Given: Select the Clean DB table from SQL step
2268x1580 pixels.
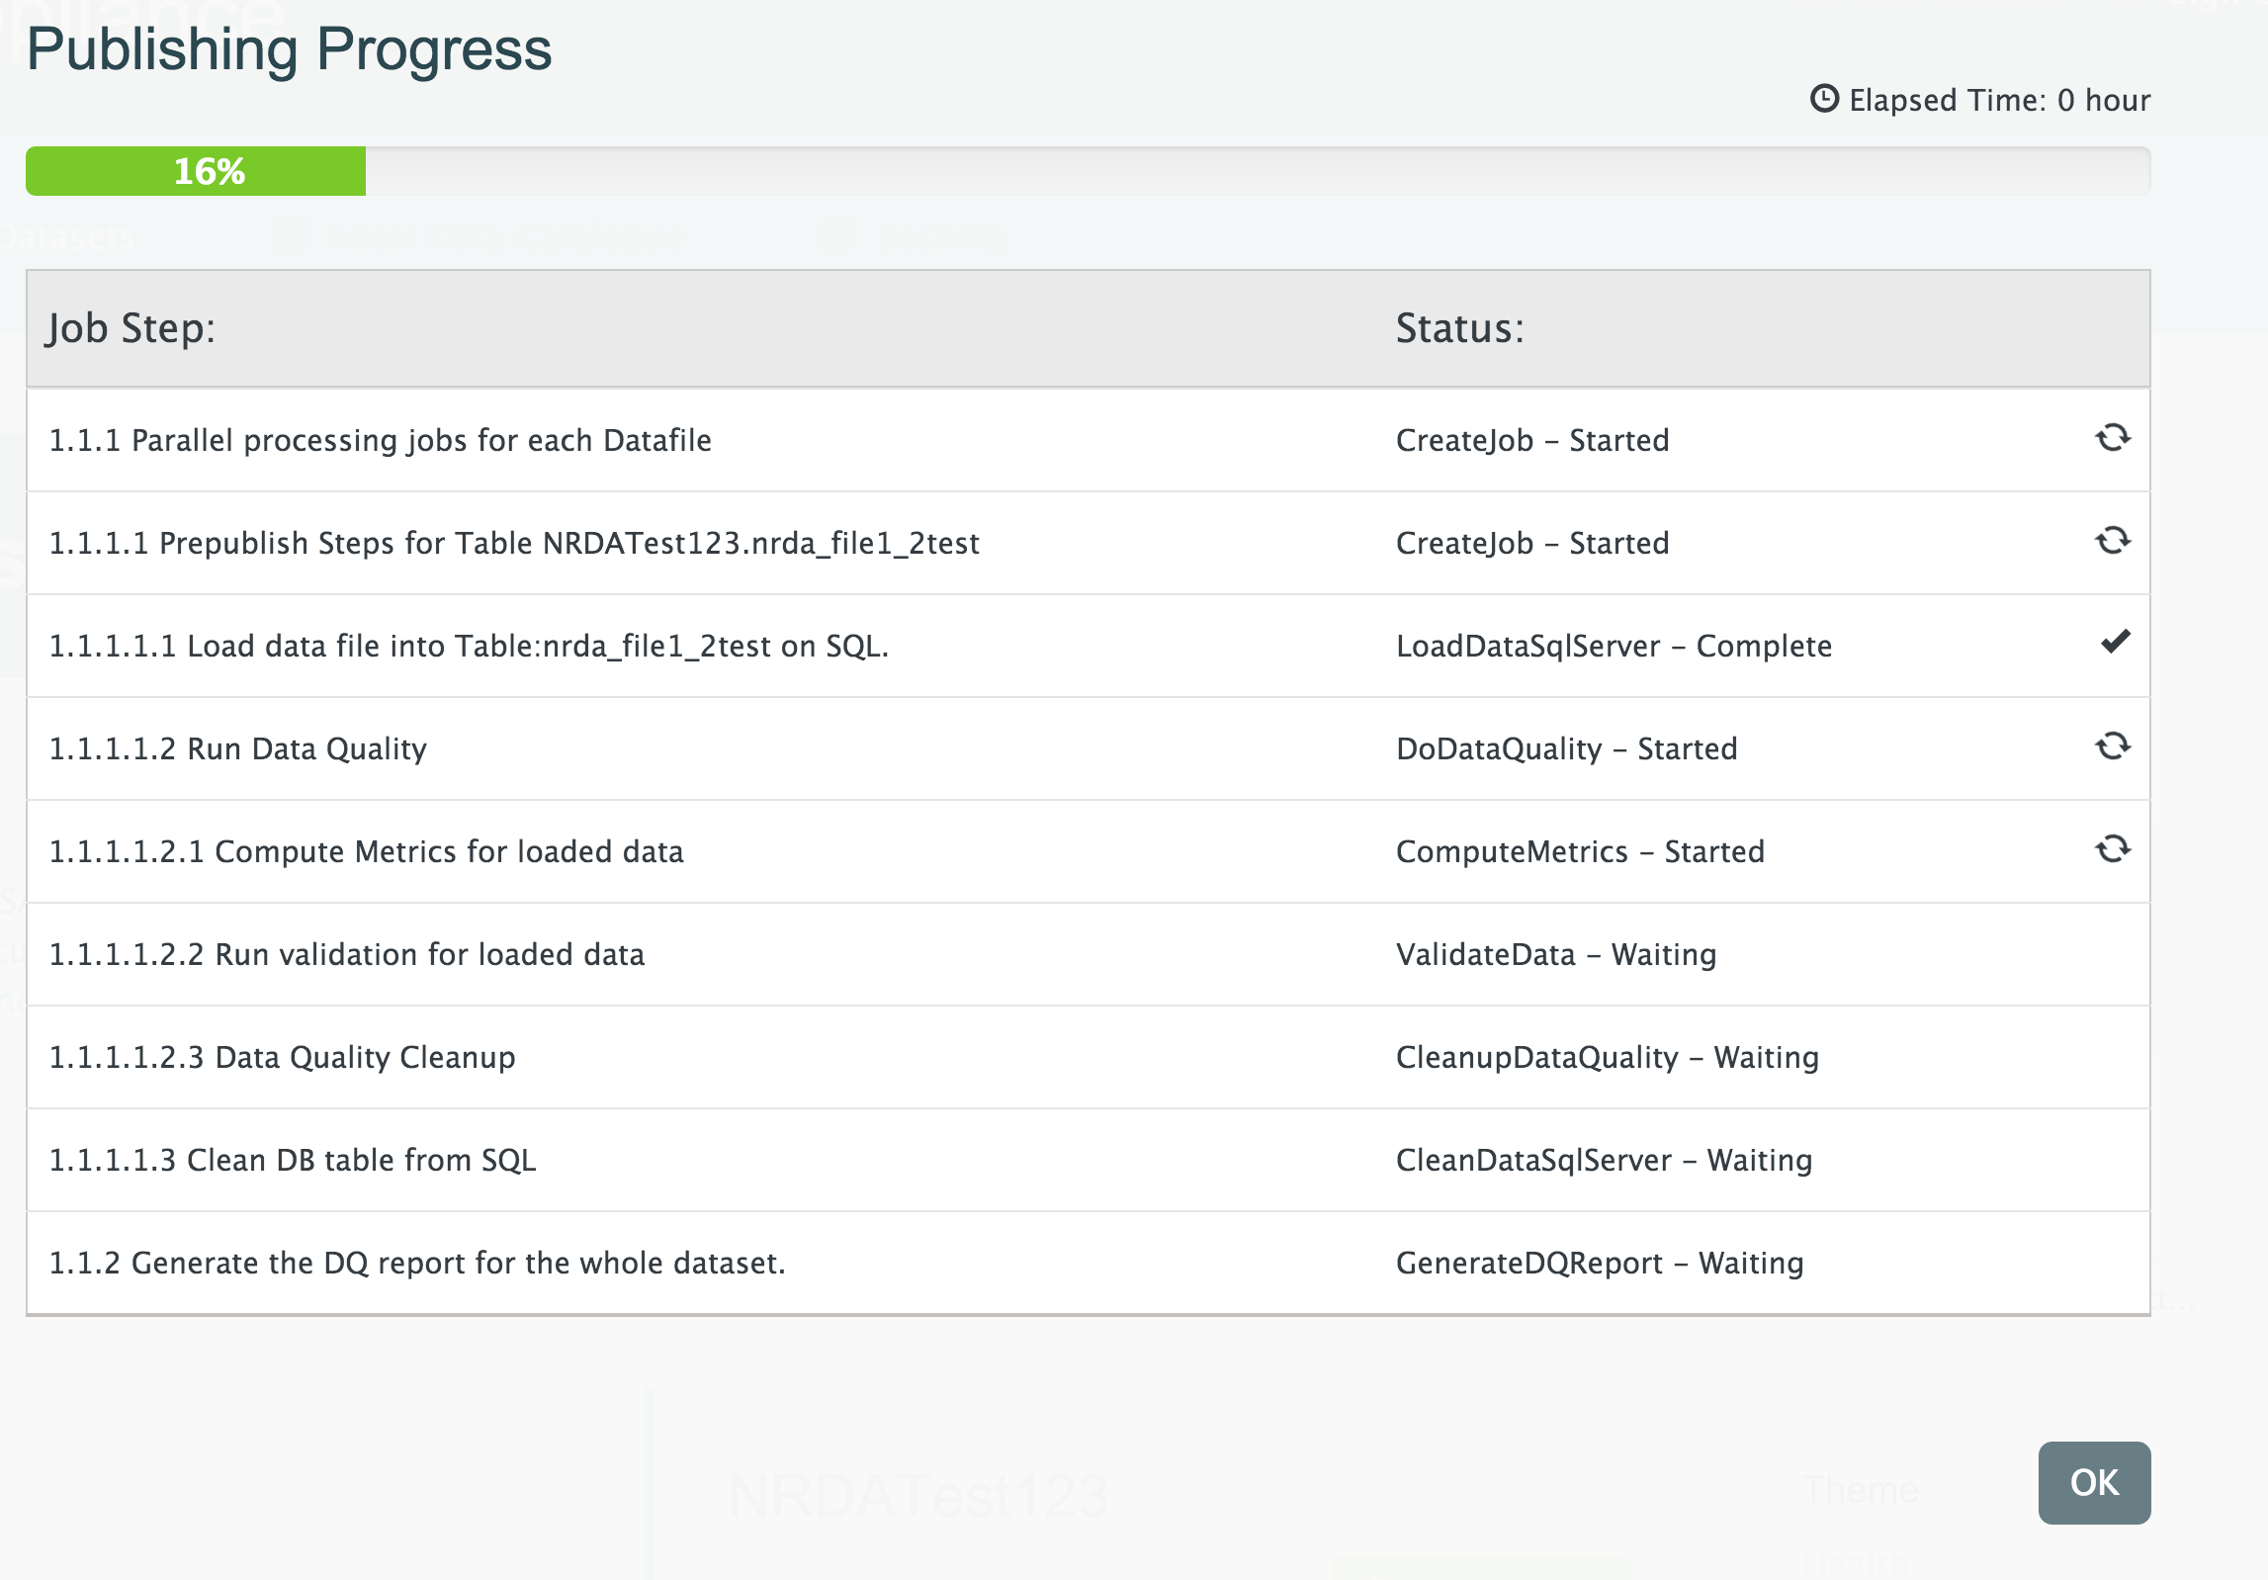Looking at the screenshot, I should 293,1160.
